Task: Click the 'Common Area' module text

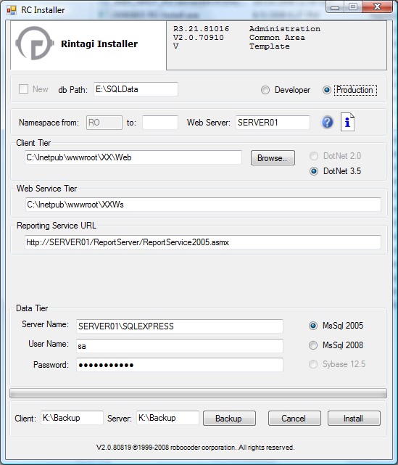Action: (x=277, y=38)
